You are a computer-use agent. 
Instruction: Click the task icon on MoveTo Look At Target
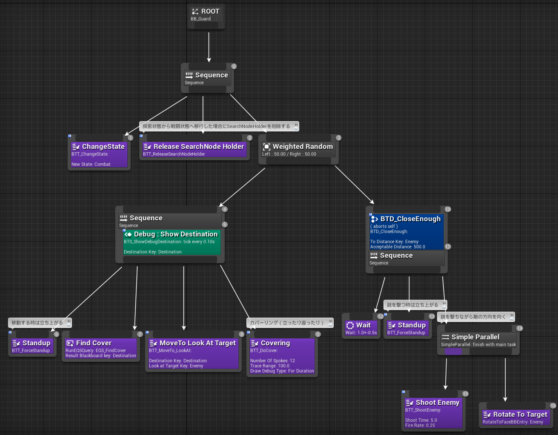(x=153, y=343)
